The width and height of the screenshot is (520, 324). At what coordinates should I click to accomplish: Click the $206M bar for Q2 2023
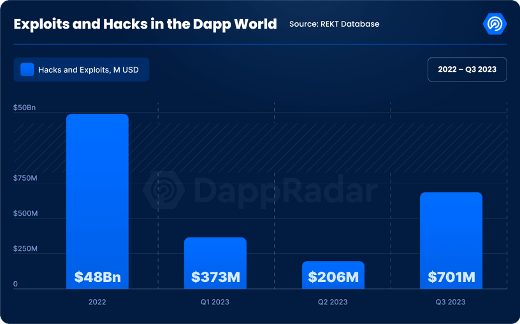tap(333, 275)
